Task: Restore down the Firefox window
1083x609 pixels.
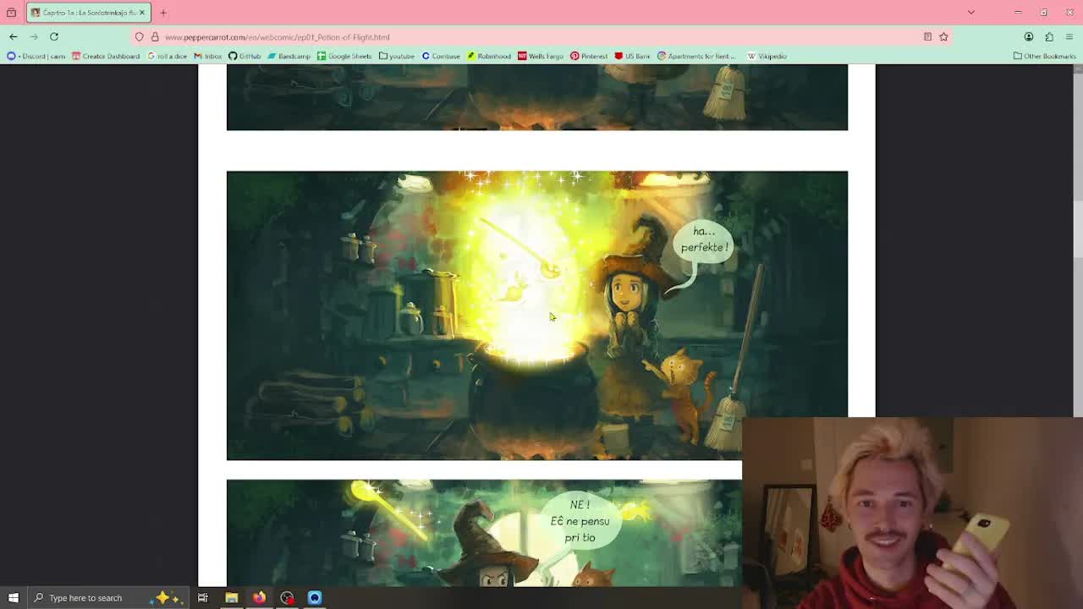Action: pyautogui.click(x=1044, y=13)
